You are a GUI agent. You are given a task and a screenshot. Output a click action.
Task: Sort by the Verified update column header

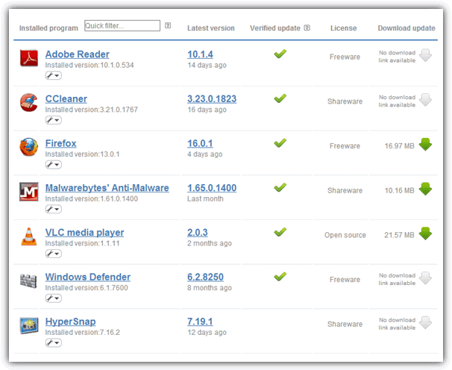point(275,28)
